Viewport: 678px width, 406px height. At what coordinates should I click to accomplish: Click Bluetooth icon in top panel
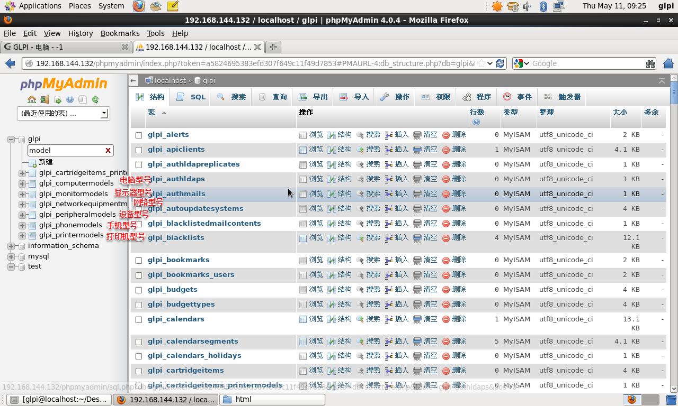tap(543, 6)
